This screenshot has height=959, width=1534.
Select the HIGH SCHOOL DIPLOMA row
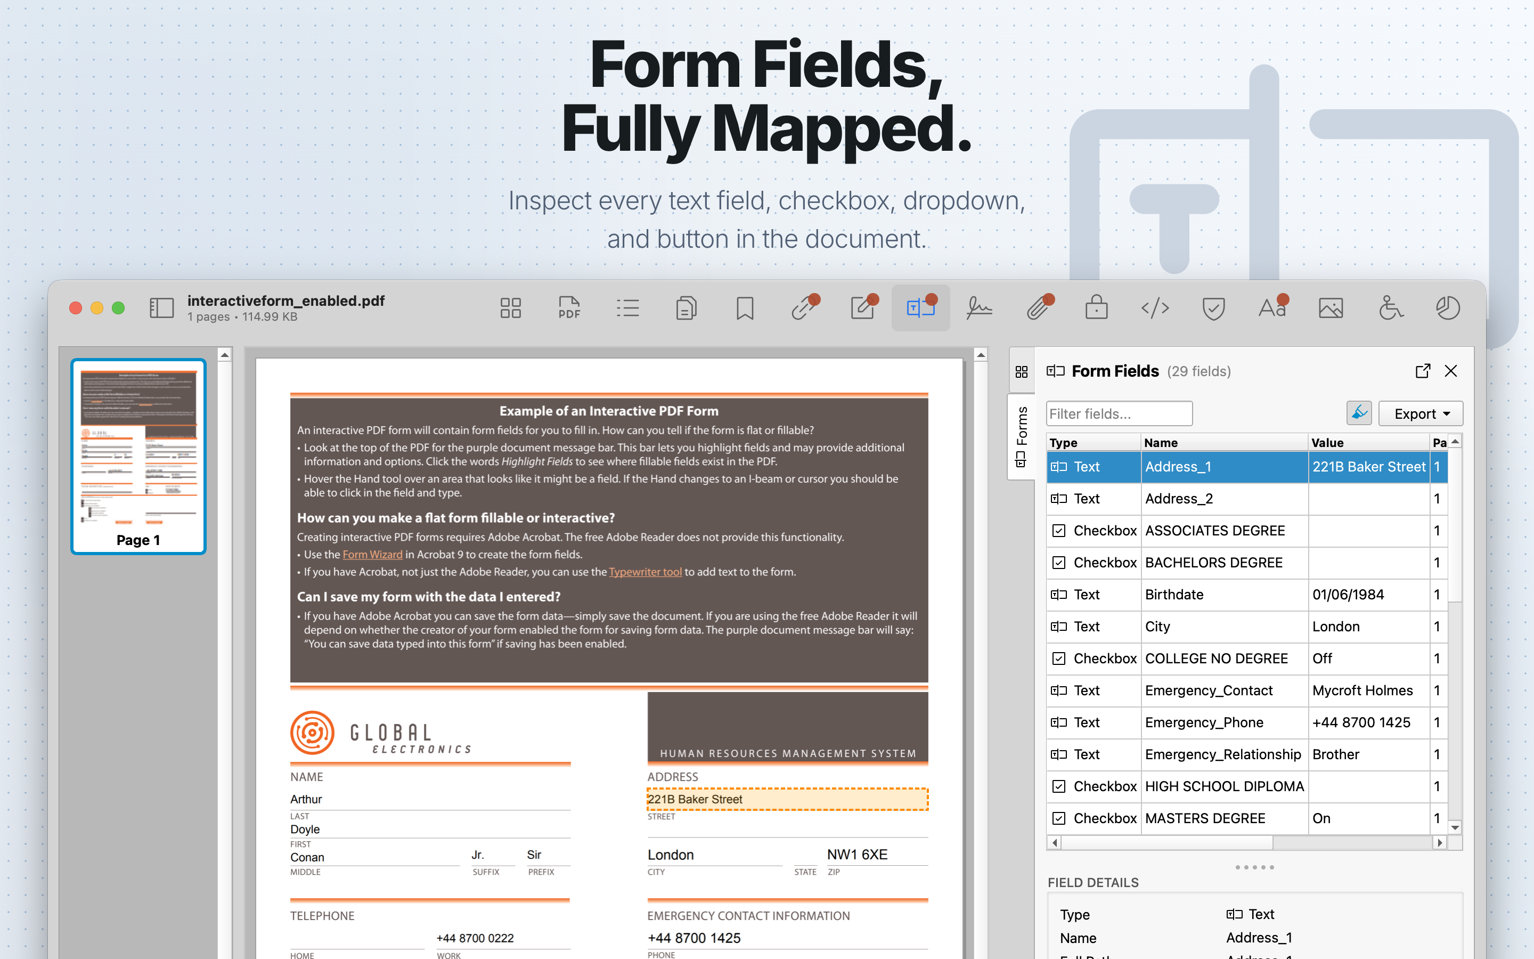point(1247,786)
